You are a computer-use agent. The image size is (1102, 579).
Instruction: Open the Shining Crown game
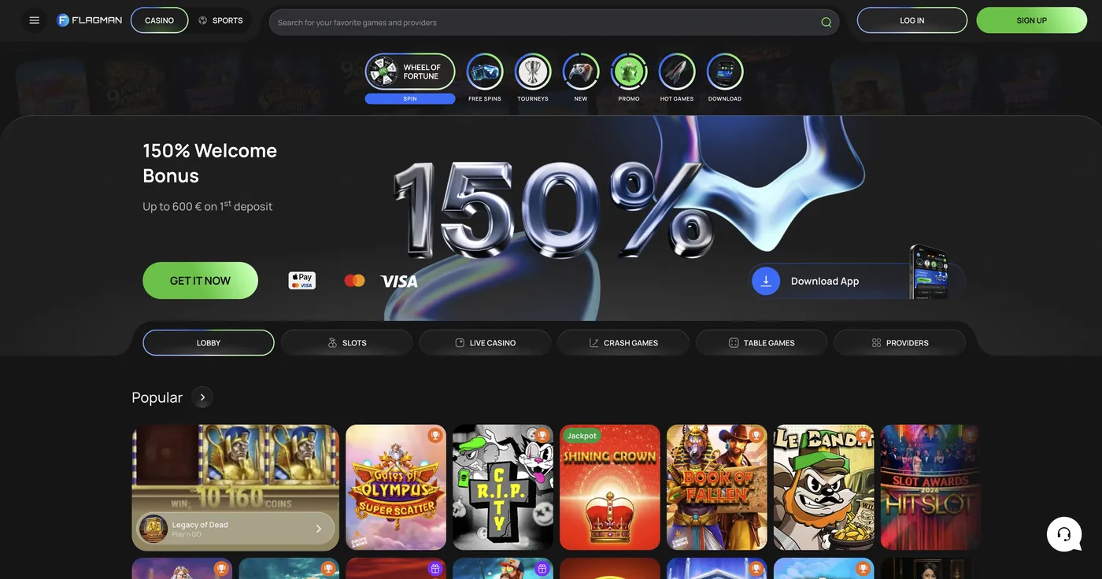610,487
